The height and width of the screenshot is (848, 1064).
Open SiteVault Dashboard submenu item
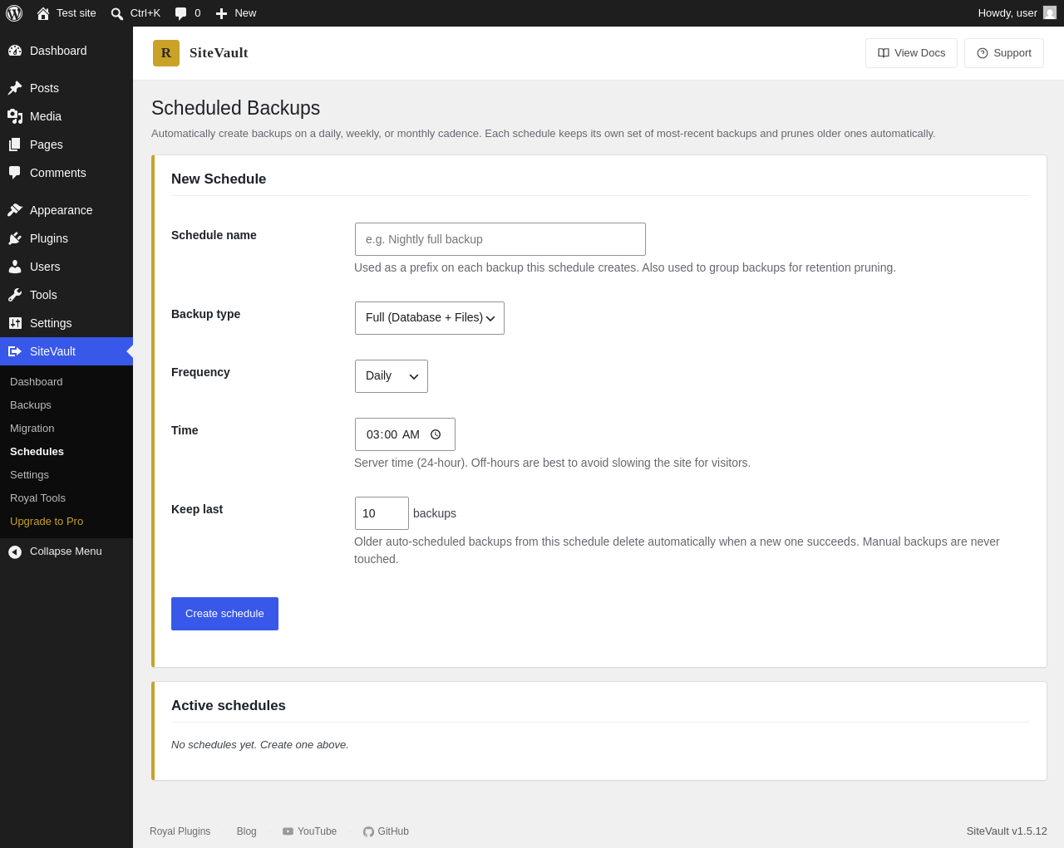[x=37, y=382]
